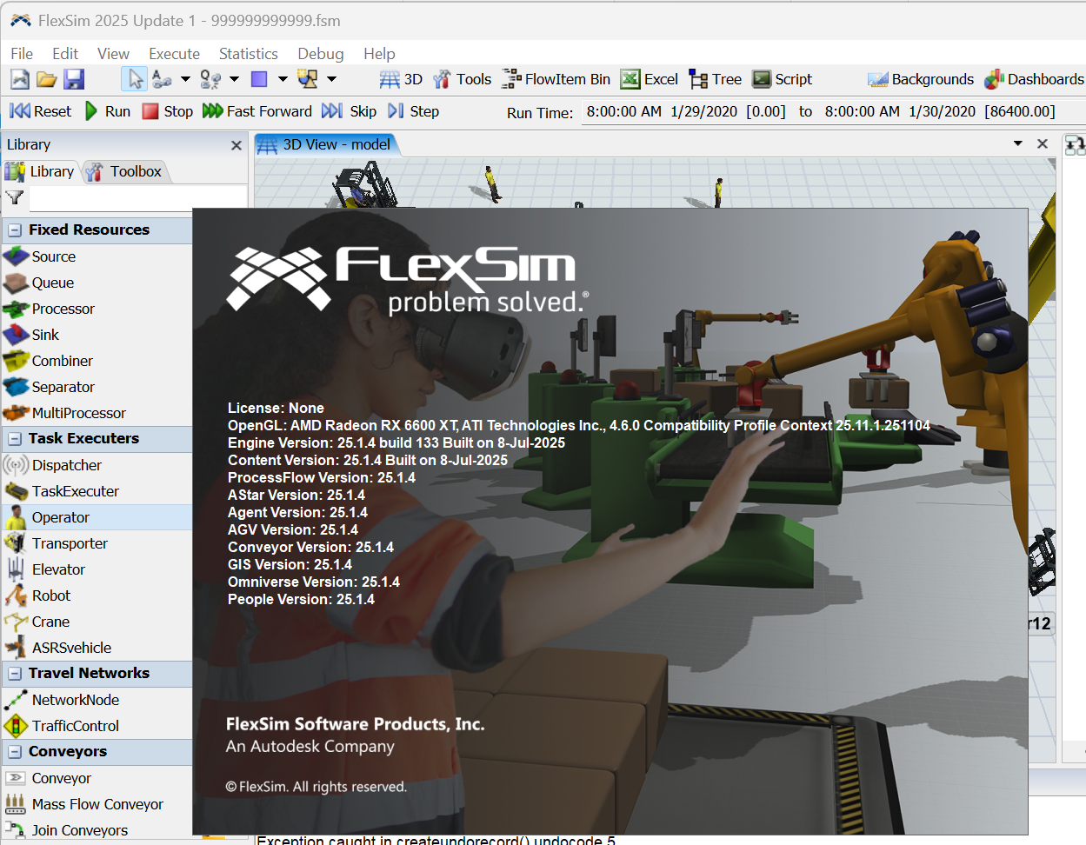Click the New Model icon
1086x845 pixels.
click(20, 79)
